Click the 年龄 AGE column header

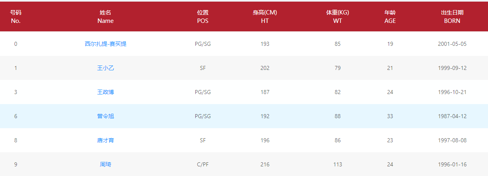coord(390,16)
